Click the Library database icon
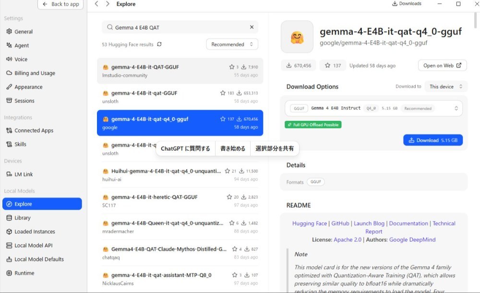This screenshot has width=480, height=293. pyautogui.click(x=9, y=218)
